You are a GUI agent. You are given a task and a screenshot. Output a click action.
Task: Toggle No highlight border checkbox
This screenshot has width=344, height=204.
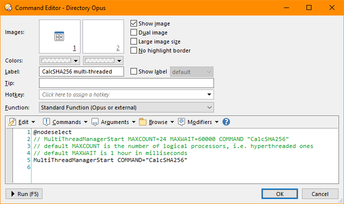point(133,50)
